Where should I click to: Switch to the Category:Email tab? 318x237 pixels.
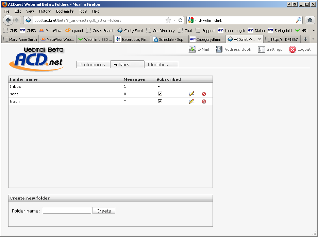tap(207, 39)
